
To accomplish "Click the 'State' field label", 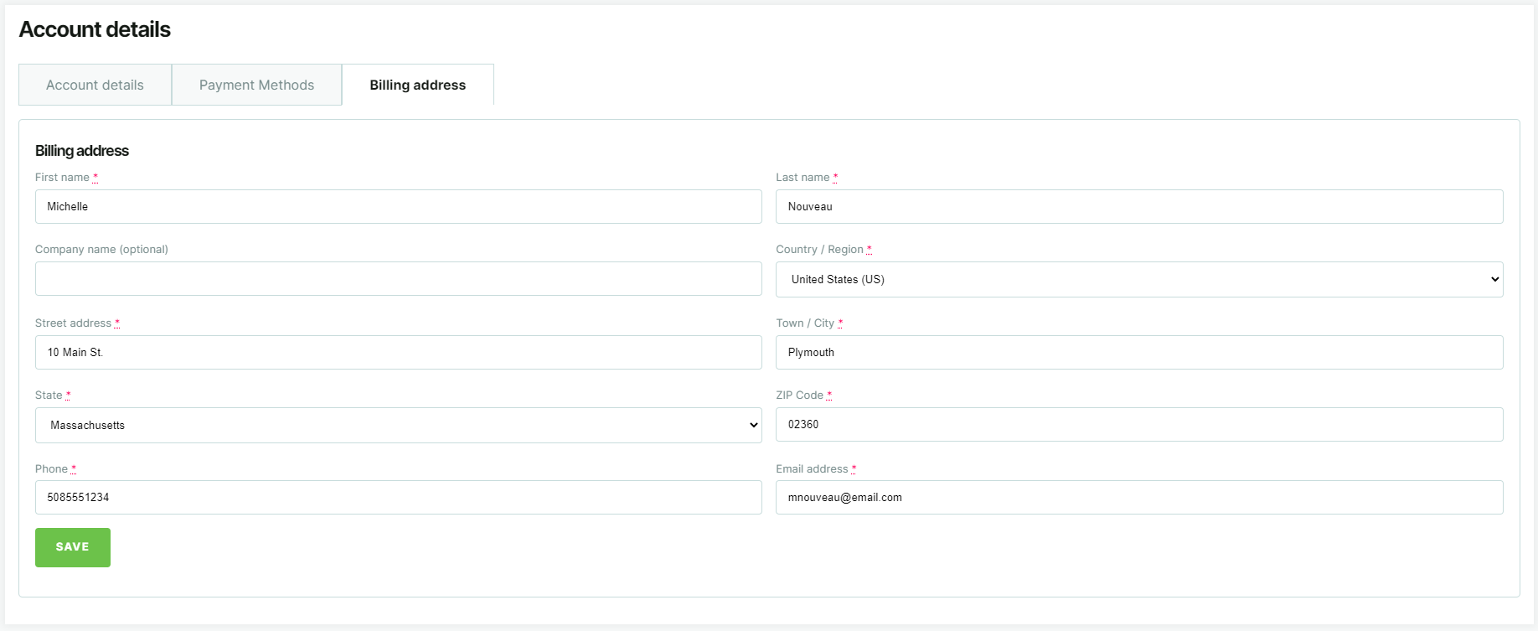I will tap(49, 395).
